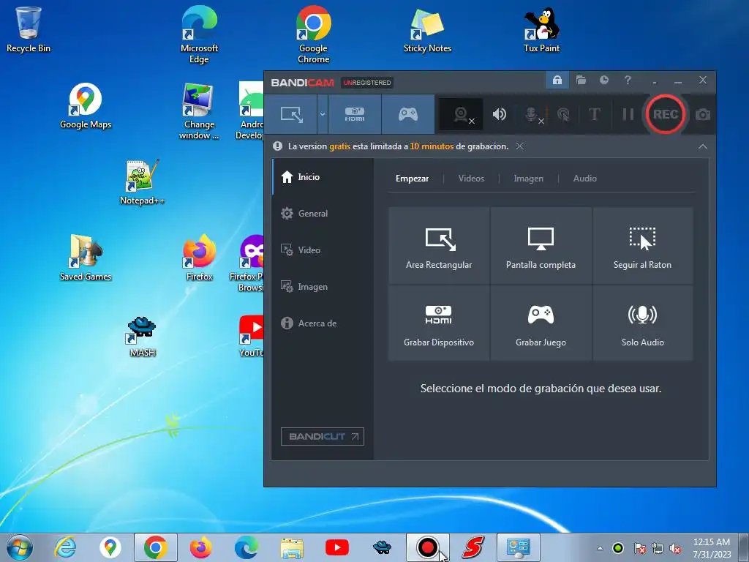Open scheduled recording clock icon
This screenshot has height=562, width=749.
[x=604, y=80]
